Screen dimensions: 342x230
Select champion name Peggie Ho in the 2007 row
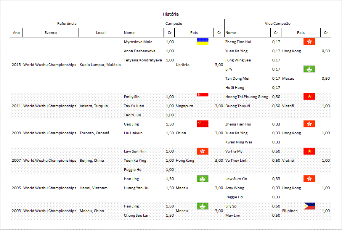coord(133,170)
